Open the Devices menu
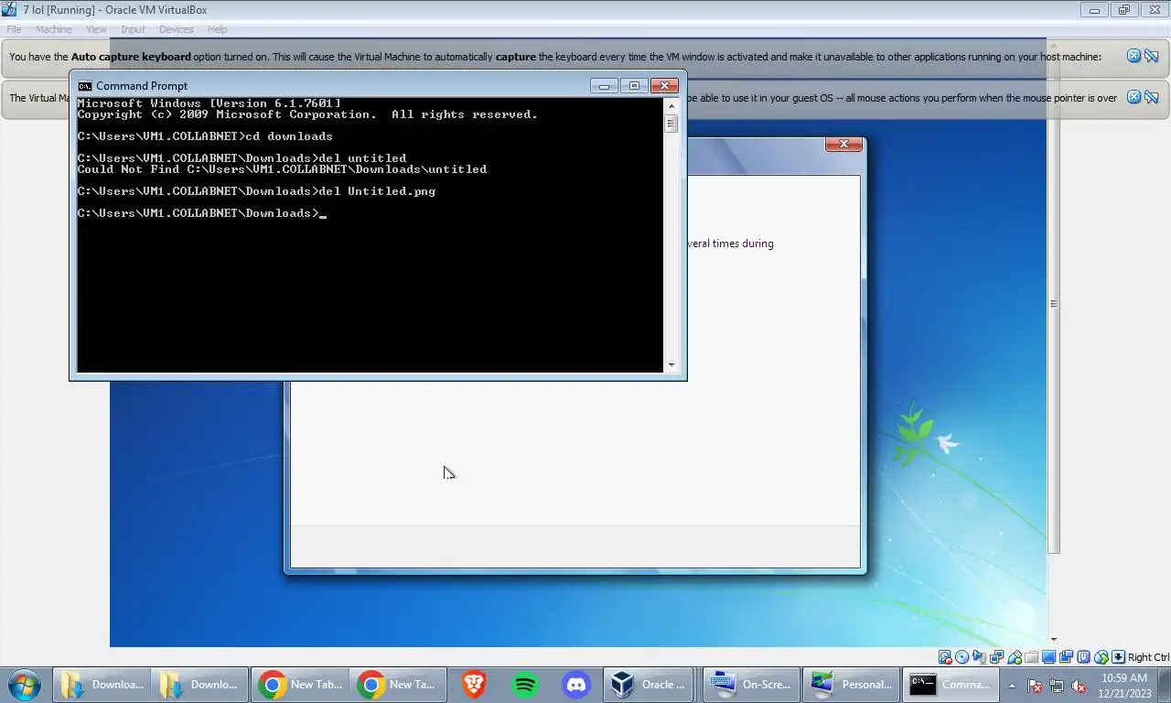1171x703 pixels. coord(176,29)
